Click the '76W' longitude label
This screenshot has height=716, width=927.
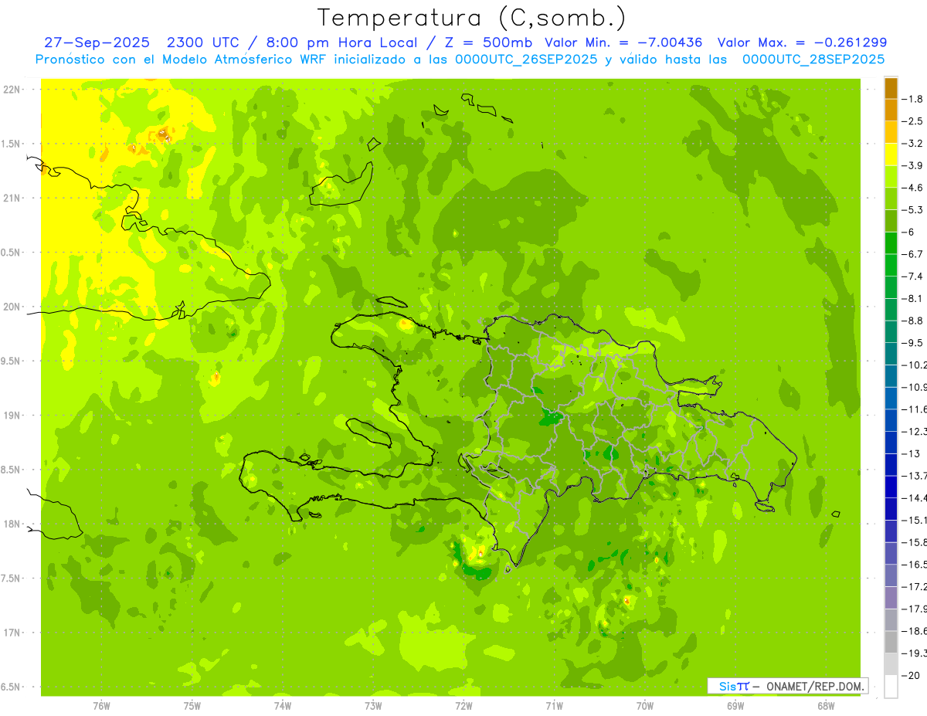pos(101,705)
